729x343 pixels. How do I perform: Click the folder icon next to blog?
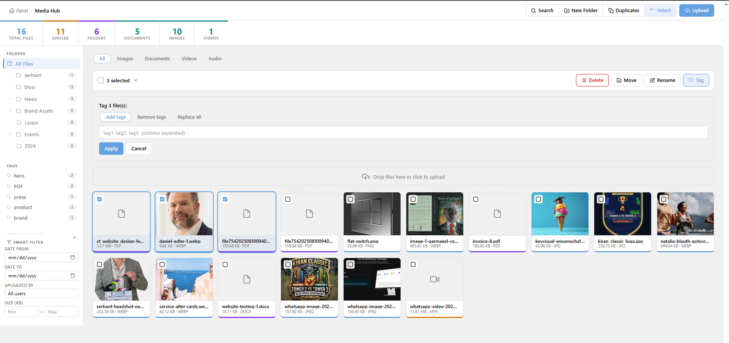19,87
